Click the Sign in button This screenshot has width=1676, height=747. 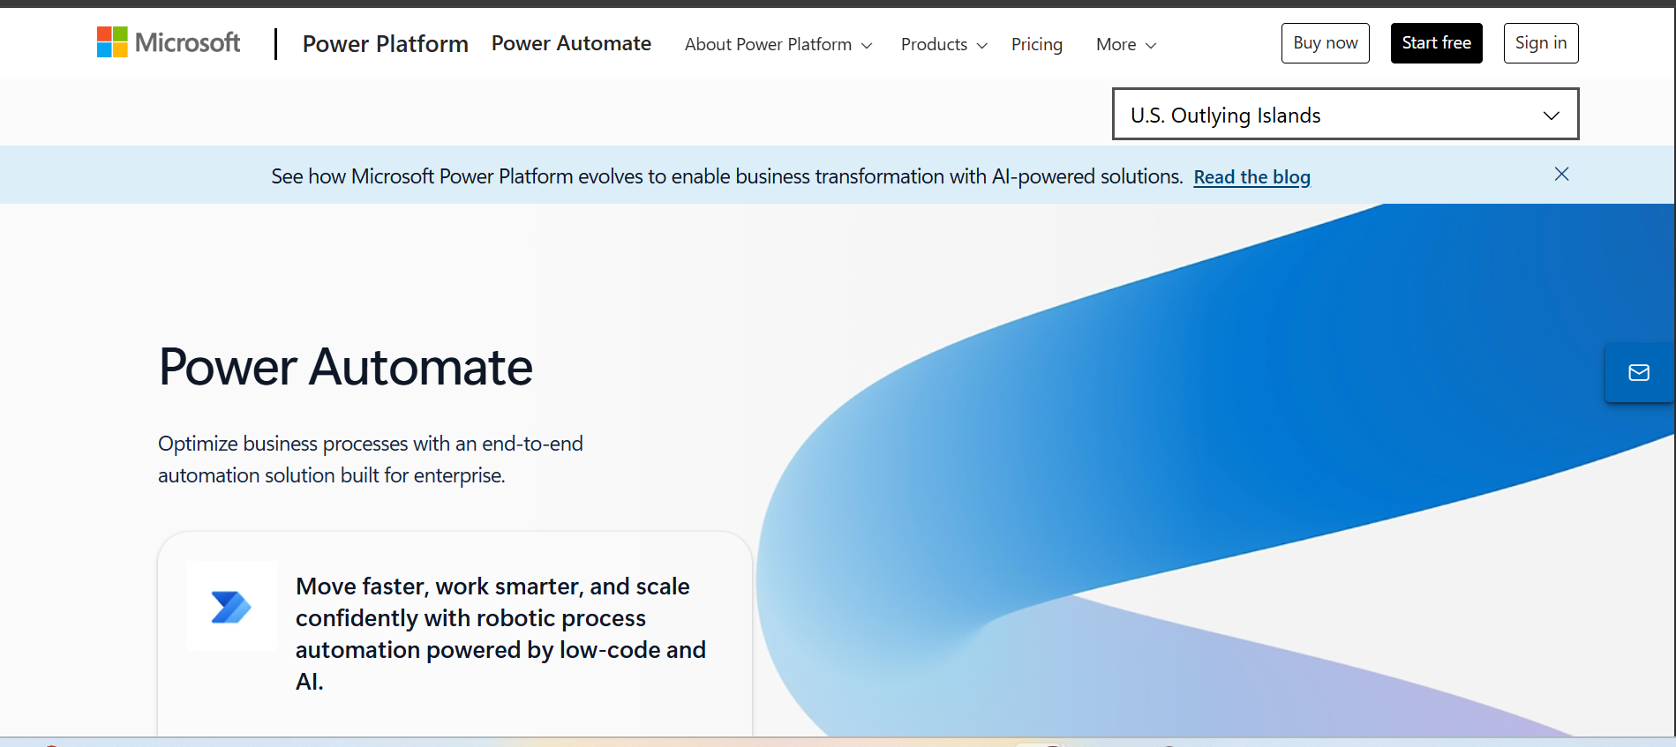(1540, 43)
